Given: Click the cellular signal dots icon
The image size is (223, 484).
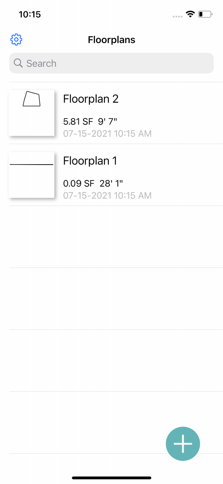Looking at the screenshot, I should (x=177, y=16).
